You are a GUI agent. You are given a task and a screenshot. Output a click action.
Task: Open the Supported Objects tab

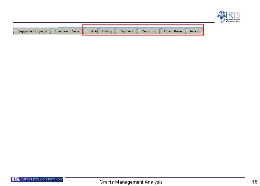pos(32,31)
